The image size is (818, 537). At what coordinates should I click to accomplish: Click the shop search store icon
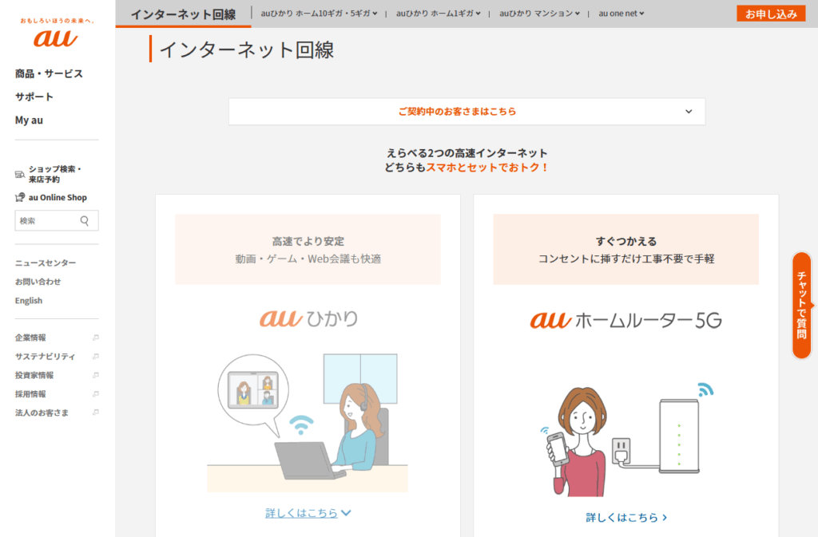coord(20,175)
